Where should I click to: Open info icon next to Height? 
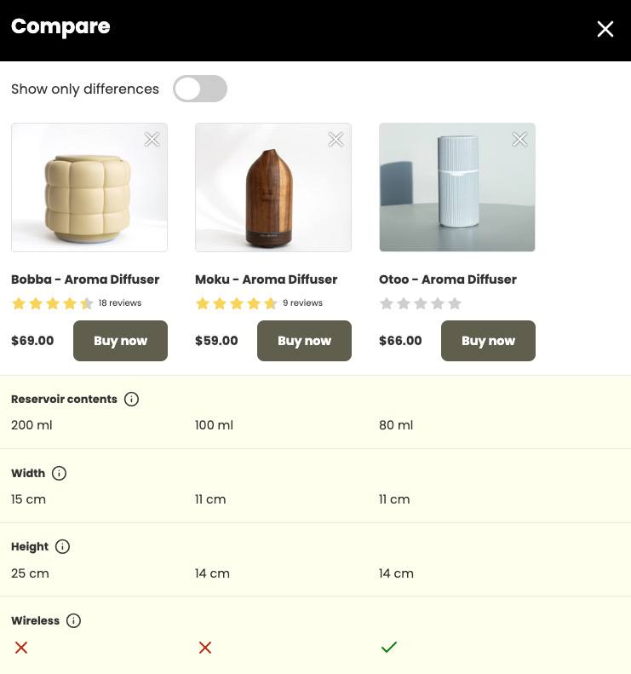pos(62,547)
